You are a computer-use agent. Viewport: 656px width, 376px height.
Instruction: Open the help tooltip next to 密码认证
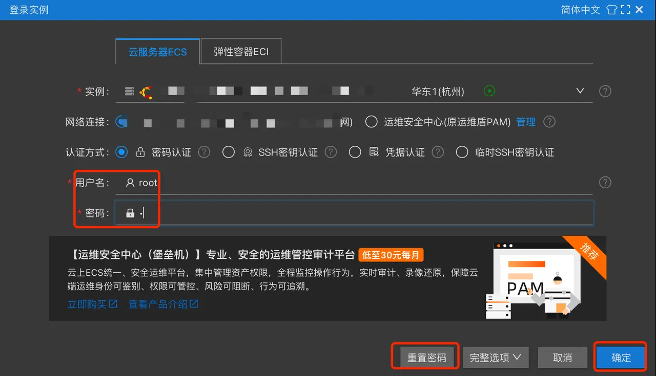click(x=204, y=152)
